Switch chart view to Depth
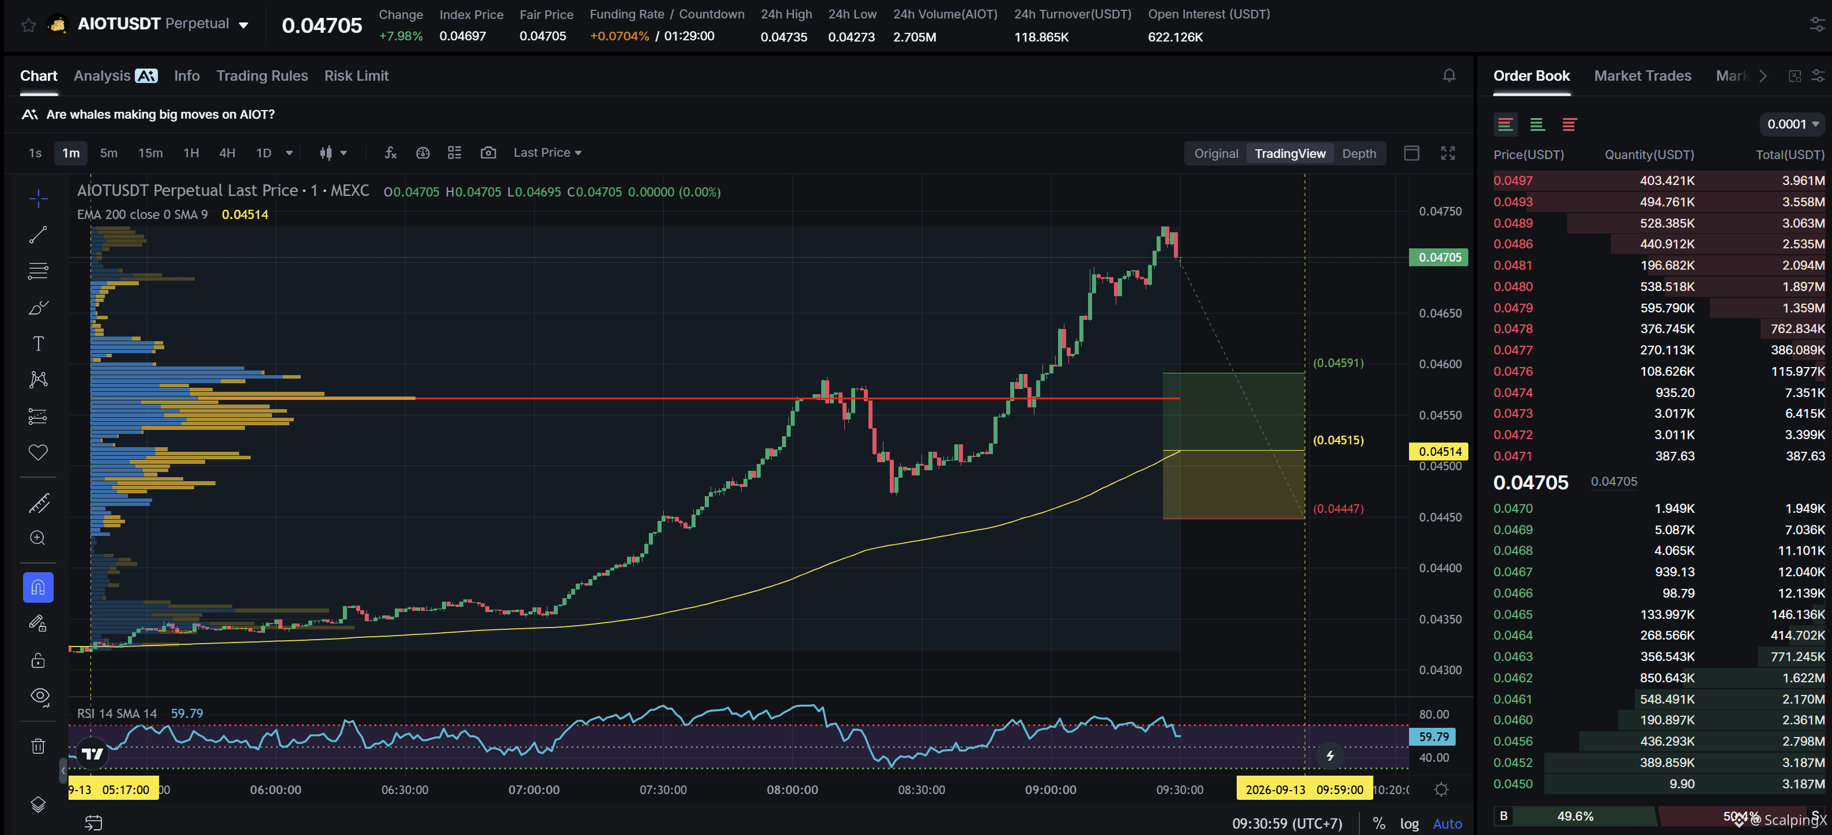 point(1358,154)
